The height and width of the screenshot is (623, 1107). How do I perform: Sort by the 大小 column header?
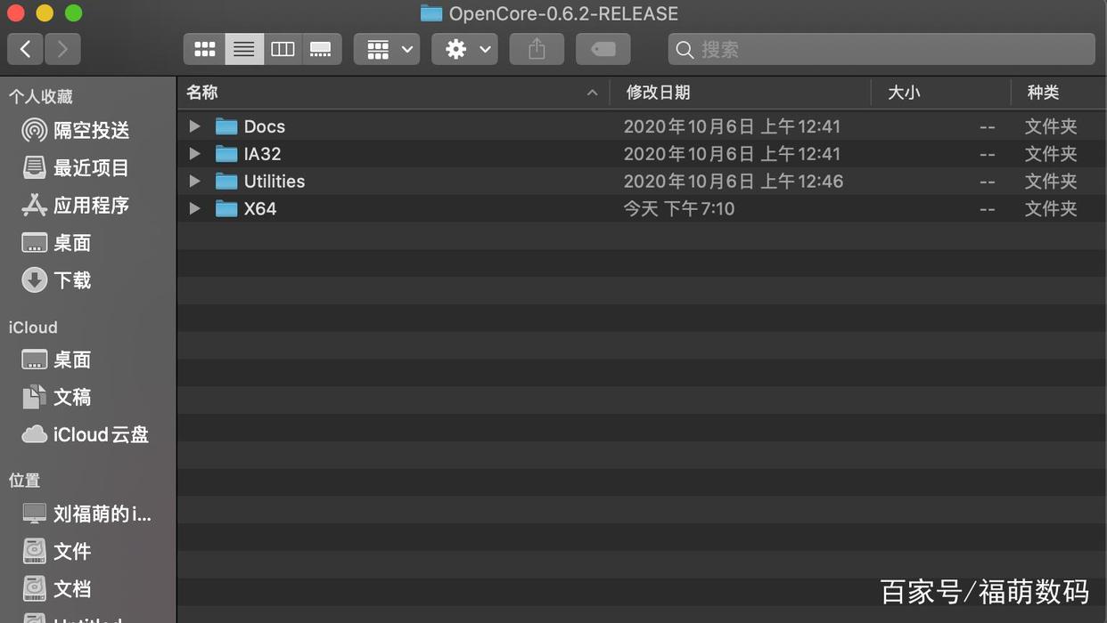pos(940,93)
